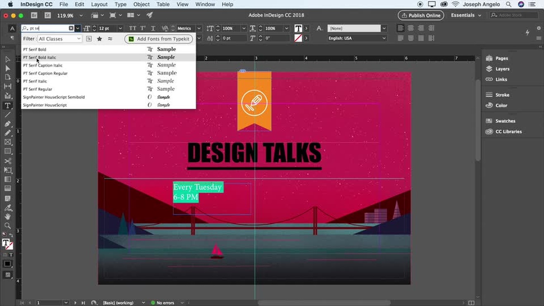Choose PT Serif Caption Regular font

45,73
